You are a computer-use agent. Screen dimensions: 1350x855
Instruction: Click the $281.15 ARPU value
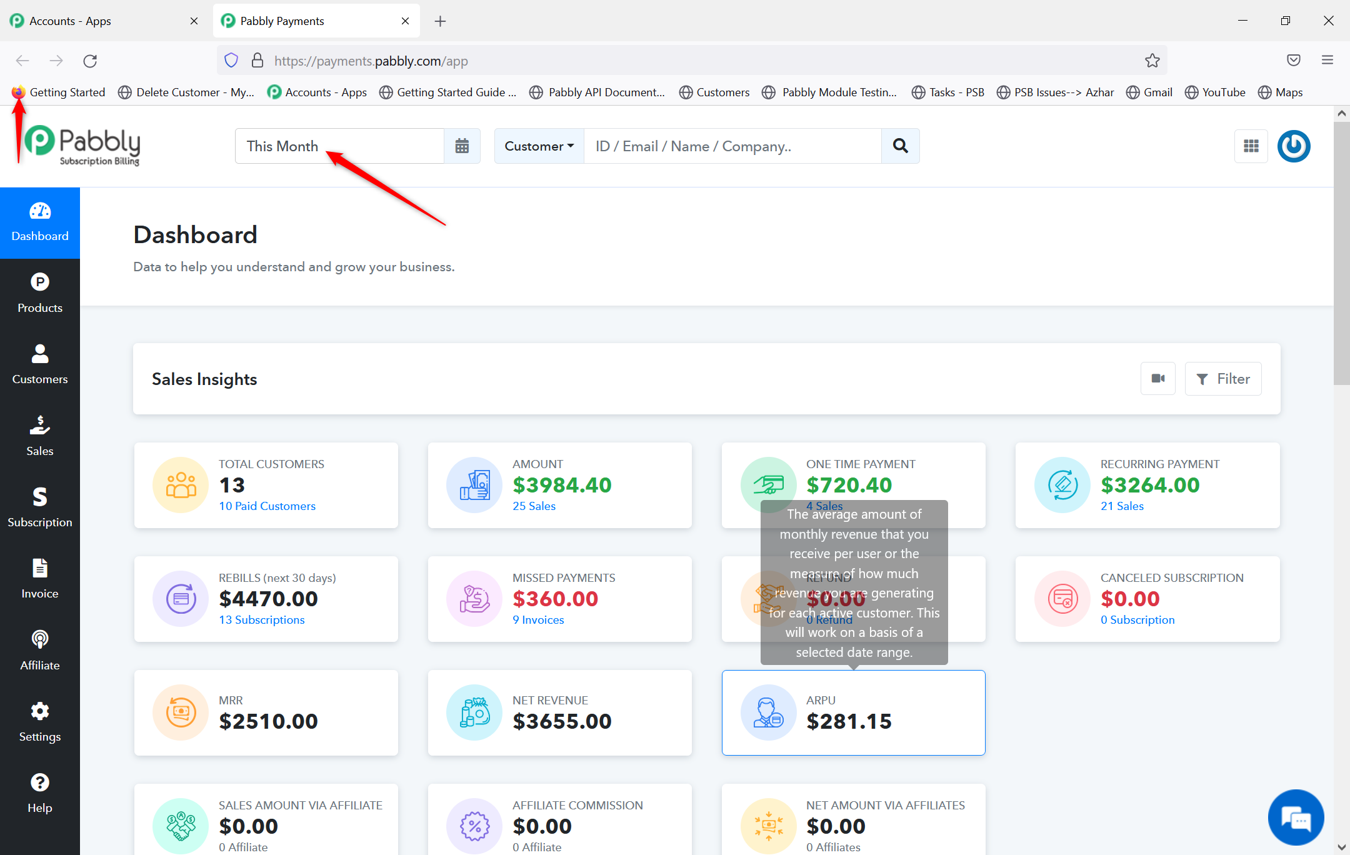click(849, 721)
